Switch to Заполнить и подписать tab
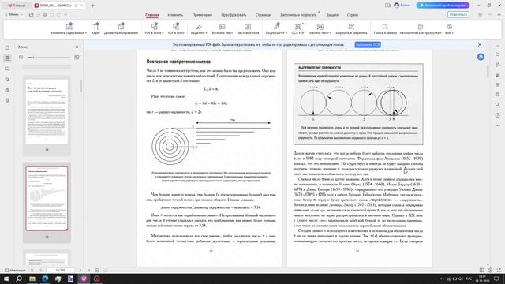 pos(298,15)
